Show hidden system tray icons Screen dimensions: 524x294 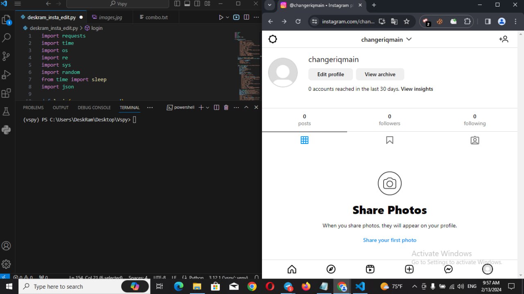(414, 287)
